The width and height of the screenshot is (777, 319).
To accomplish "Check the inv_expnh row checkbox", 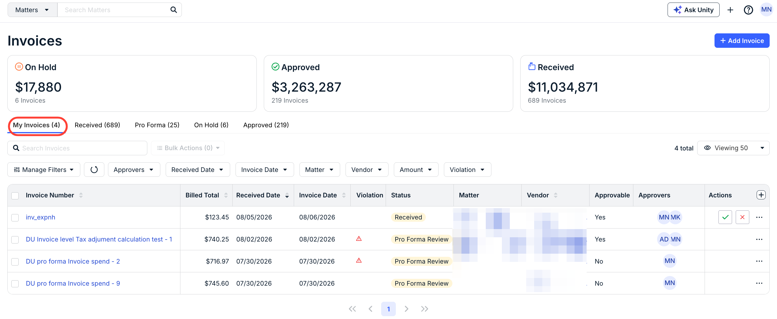I will click(15, 217).
